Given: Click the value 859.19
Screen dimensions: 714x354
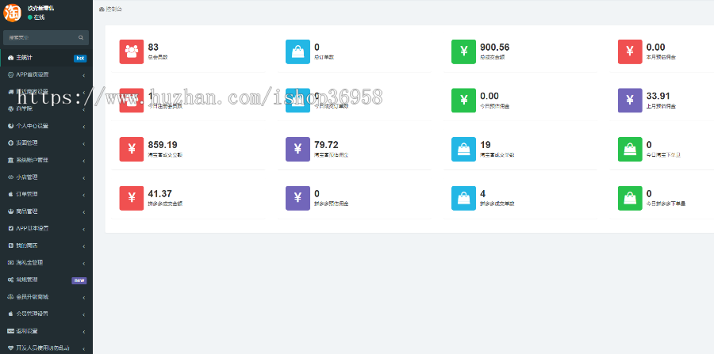Looking at the screenshot, I should pyautogui.click(x=163, y=145).
